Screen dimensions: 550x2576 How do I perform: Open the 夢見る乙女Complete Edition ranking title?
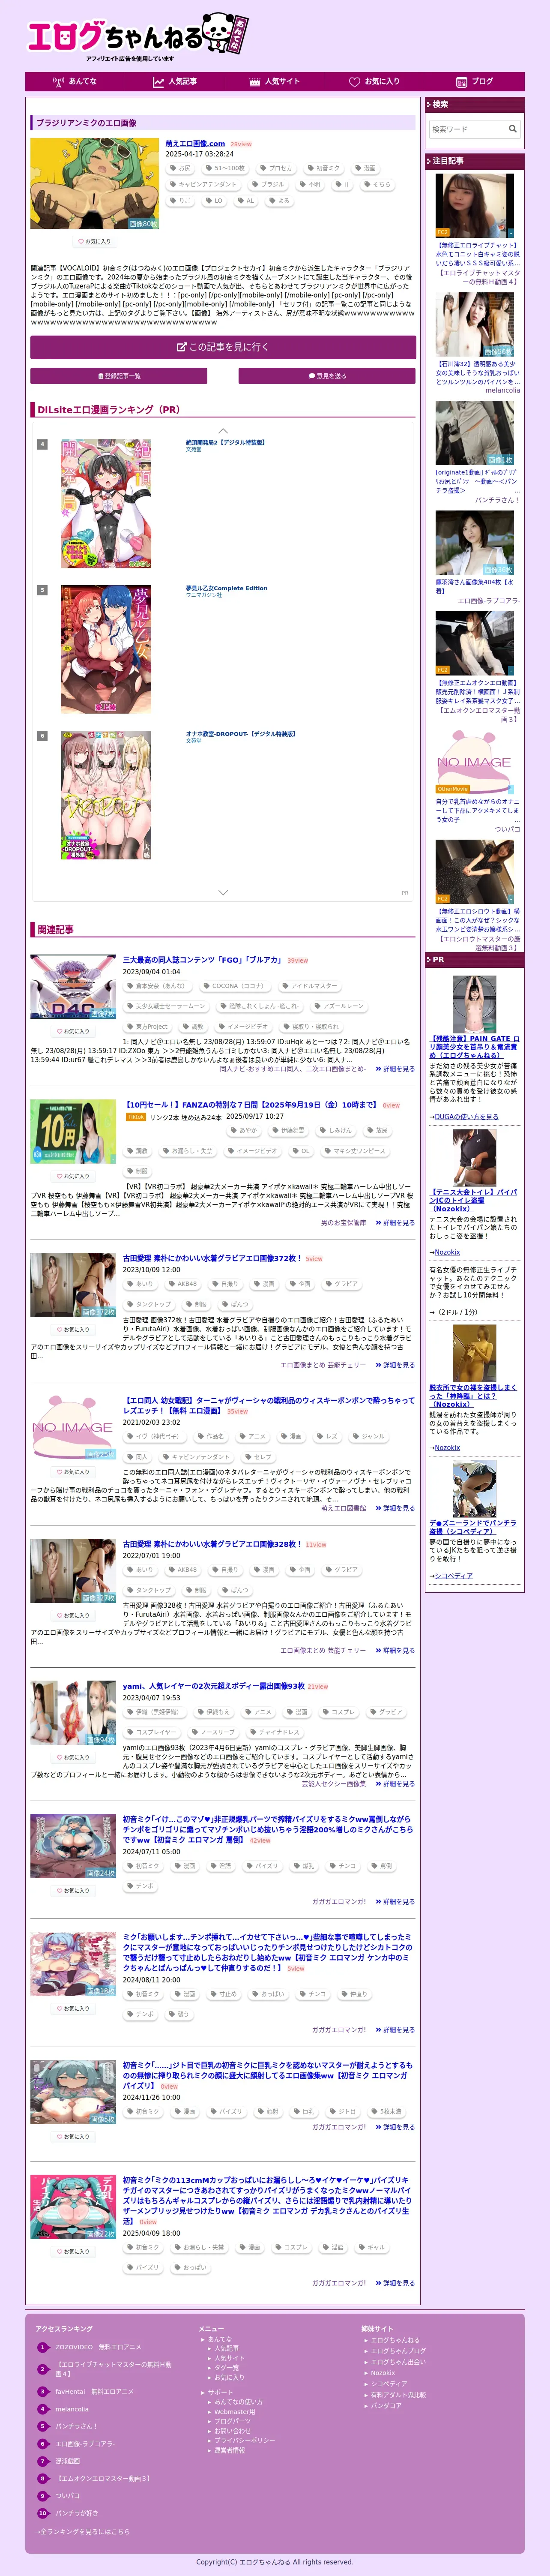226,588
